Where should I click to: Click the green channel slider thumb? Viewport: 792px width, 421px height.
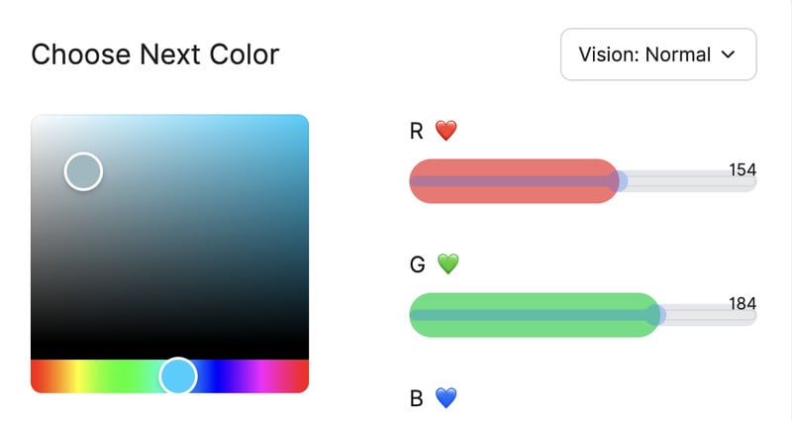654,315
